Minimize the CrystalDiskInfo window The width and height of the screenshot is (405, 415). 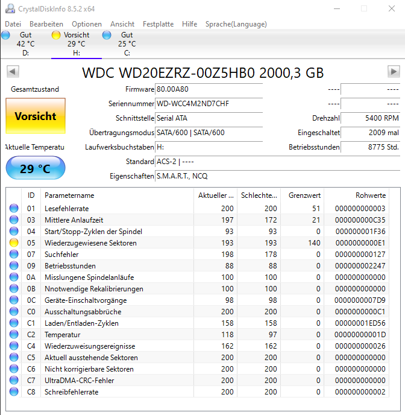click(337, 8)
